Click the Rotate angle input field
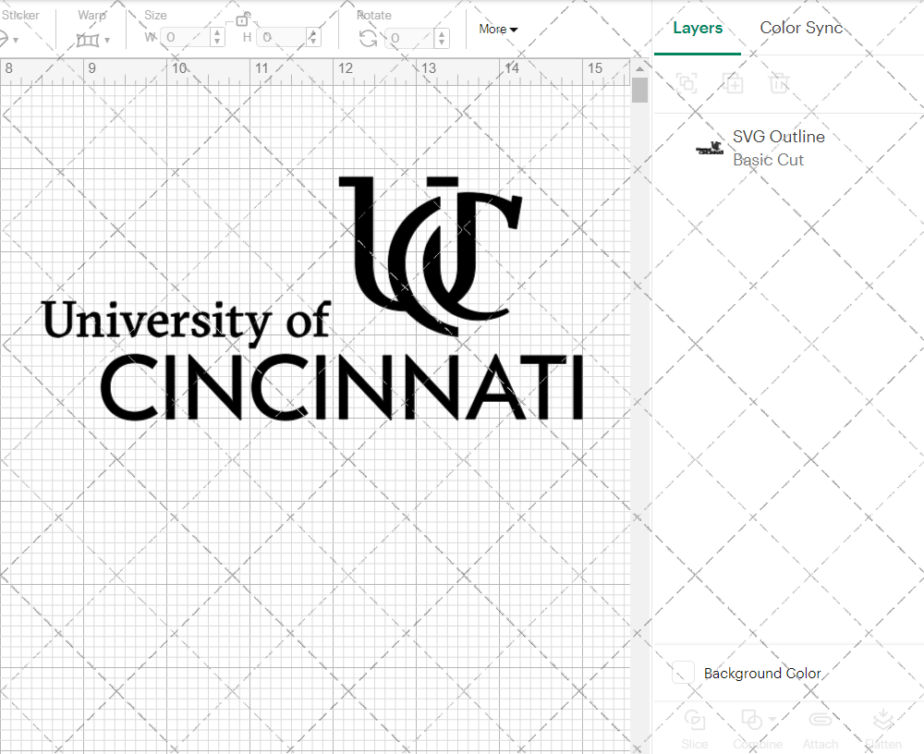Viewport: 924px width, 754px height. coord(410,38)
